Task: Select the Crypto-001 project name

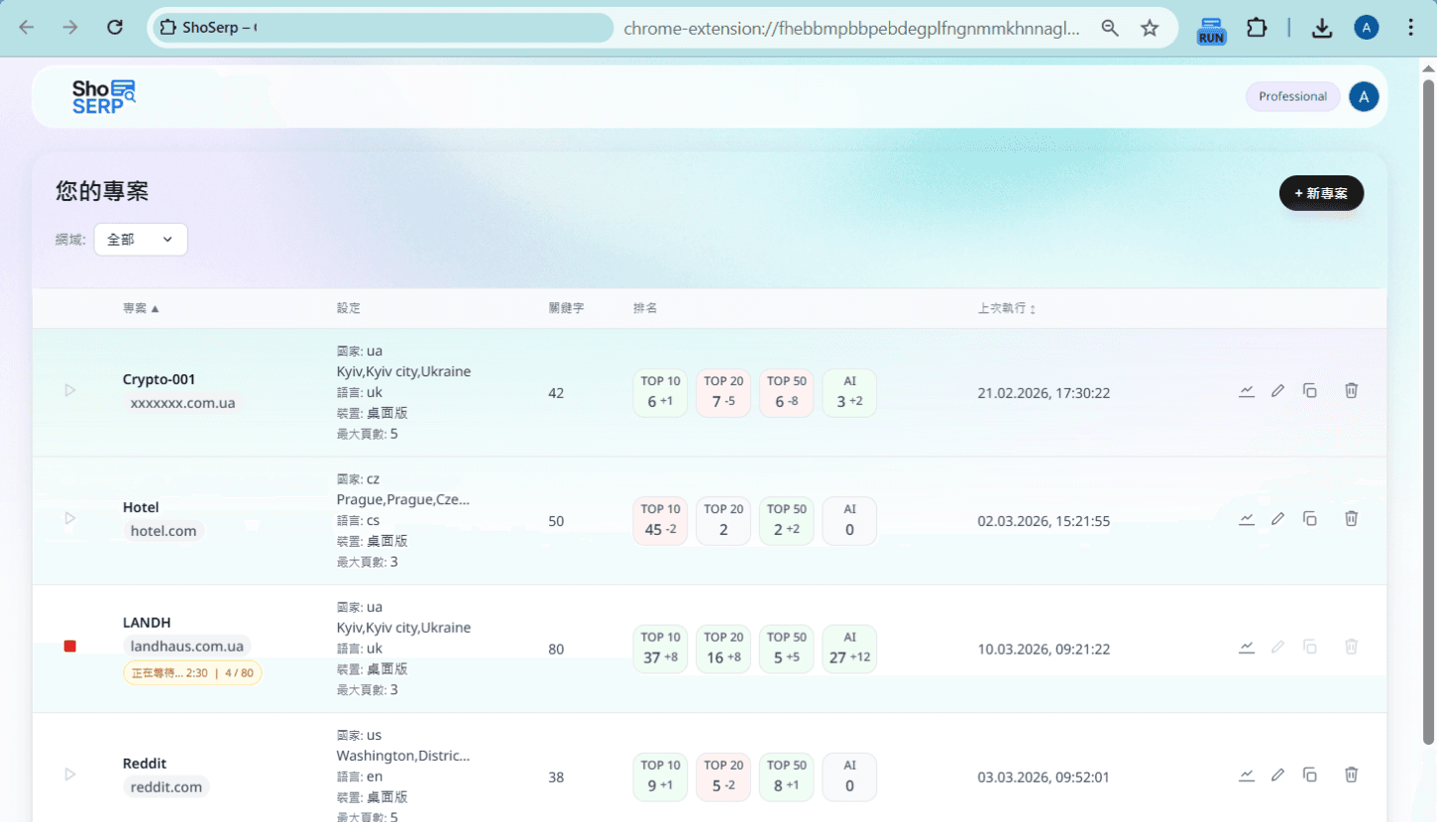Action: [x=159, y=379]
